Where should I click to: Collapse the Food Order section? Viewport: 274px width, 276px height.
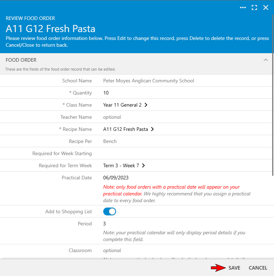pos(265,60)
